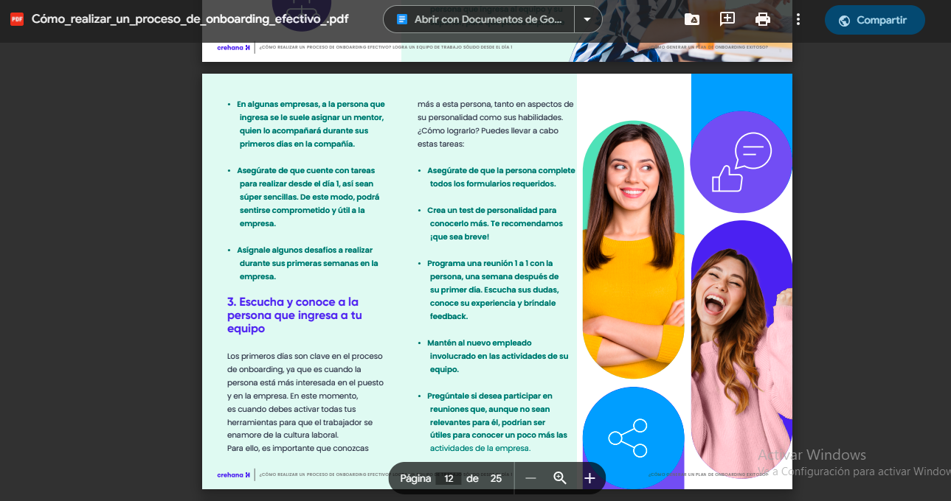Click the magnifier zoom icon
The height and width of the screenshot is (501, 951).
click(560, 477)
